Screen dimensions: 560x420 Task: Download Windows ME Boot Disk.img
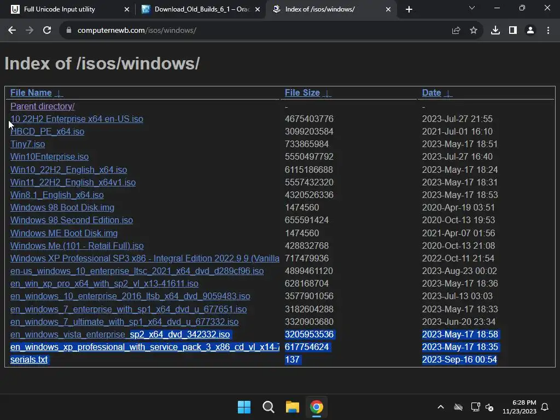tap(64, 233)
